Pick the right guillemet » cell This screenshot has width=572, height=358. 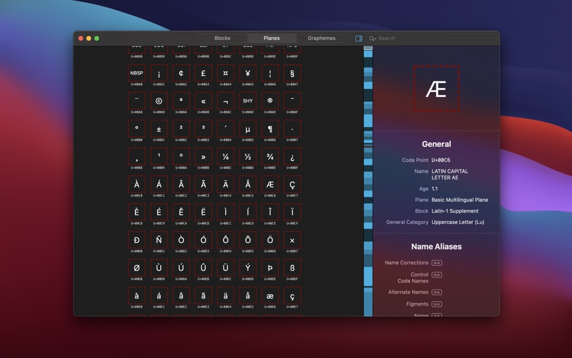[x=204, y=156]
